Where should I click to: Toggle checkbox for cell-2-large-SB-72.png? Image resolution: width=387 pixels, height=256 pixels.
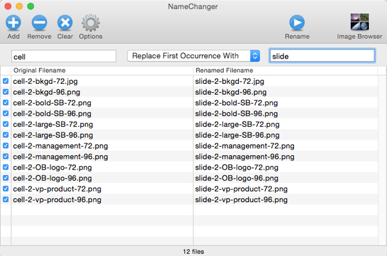point(5,124)
